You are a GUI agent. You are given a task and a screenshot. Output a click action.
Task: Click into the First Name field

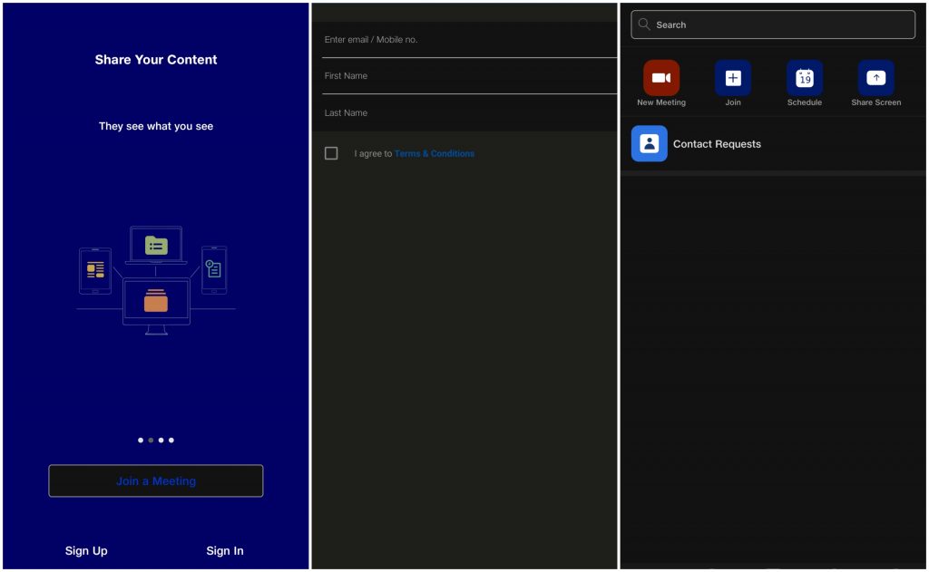(469, 76)
